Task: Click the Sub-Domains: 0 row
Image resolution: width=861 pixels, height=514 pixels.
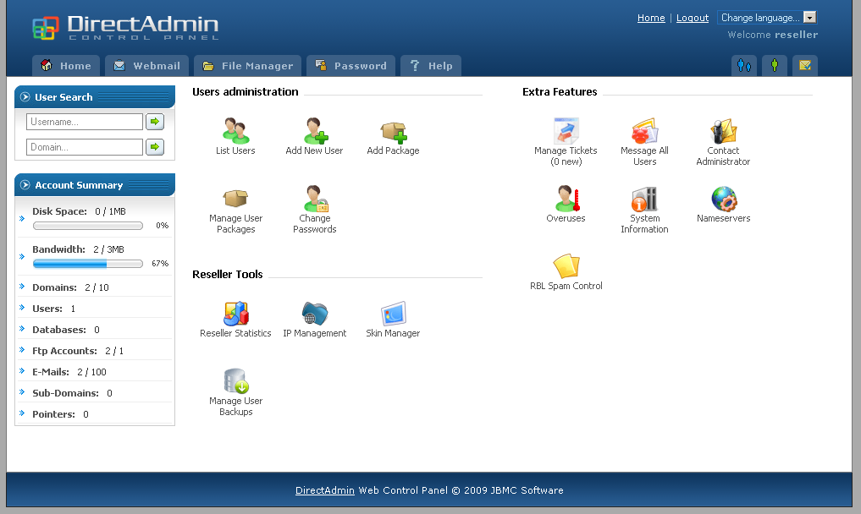Action: (95, 393)
